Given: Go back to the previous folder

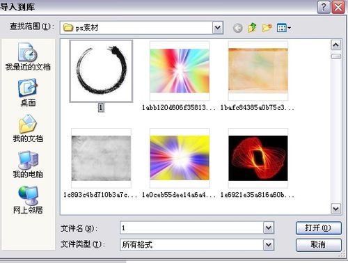Looking at the screenshot, I should 237,28.
